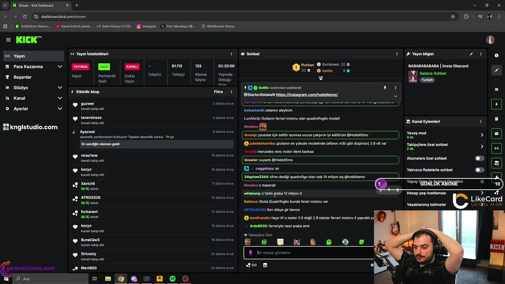The width and height of the screenshot is (505, 284).
Task: Open the hamburger menu next to Kick logo
Action: (x=8, y=40)
